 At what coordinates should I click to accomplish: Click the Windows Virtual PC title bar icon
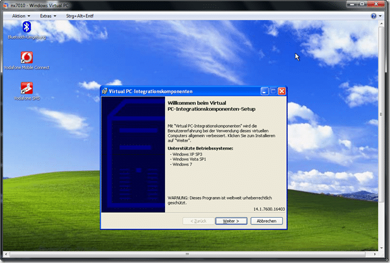pos(6,5)
